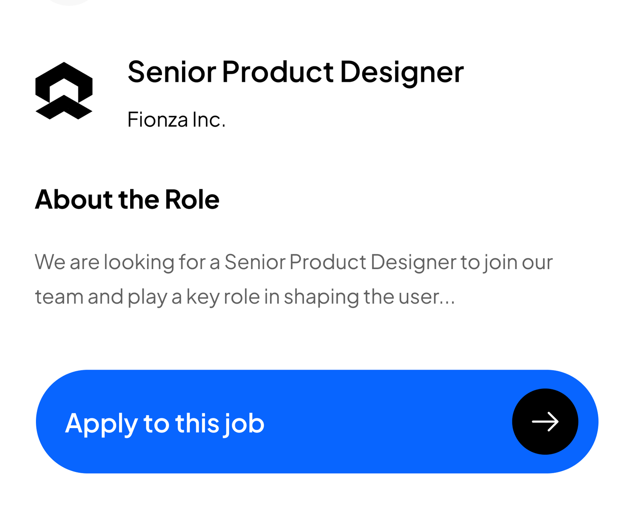Click the first line of the role description
Image resolution: width=633 pixels, height=531 pixels.
click(x=293, y=262)
